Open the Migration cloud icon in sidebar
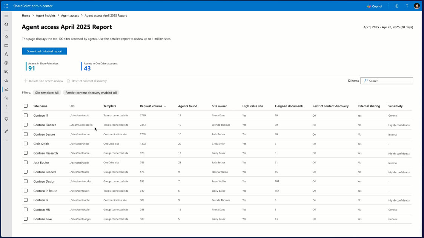The image size is (424, 238). click(x=6, y=81)
